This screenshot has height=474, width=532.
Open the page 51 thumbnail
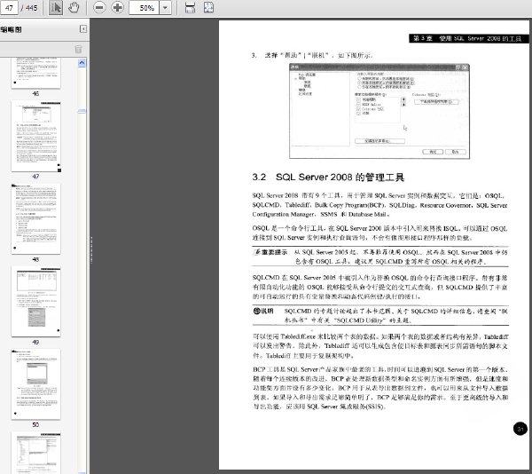click(x=36, y=453)
